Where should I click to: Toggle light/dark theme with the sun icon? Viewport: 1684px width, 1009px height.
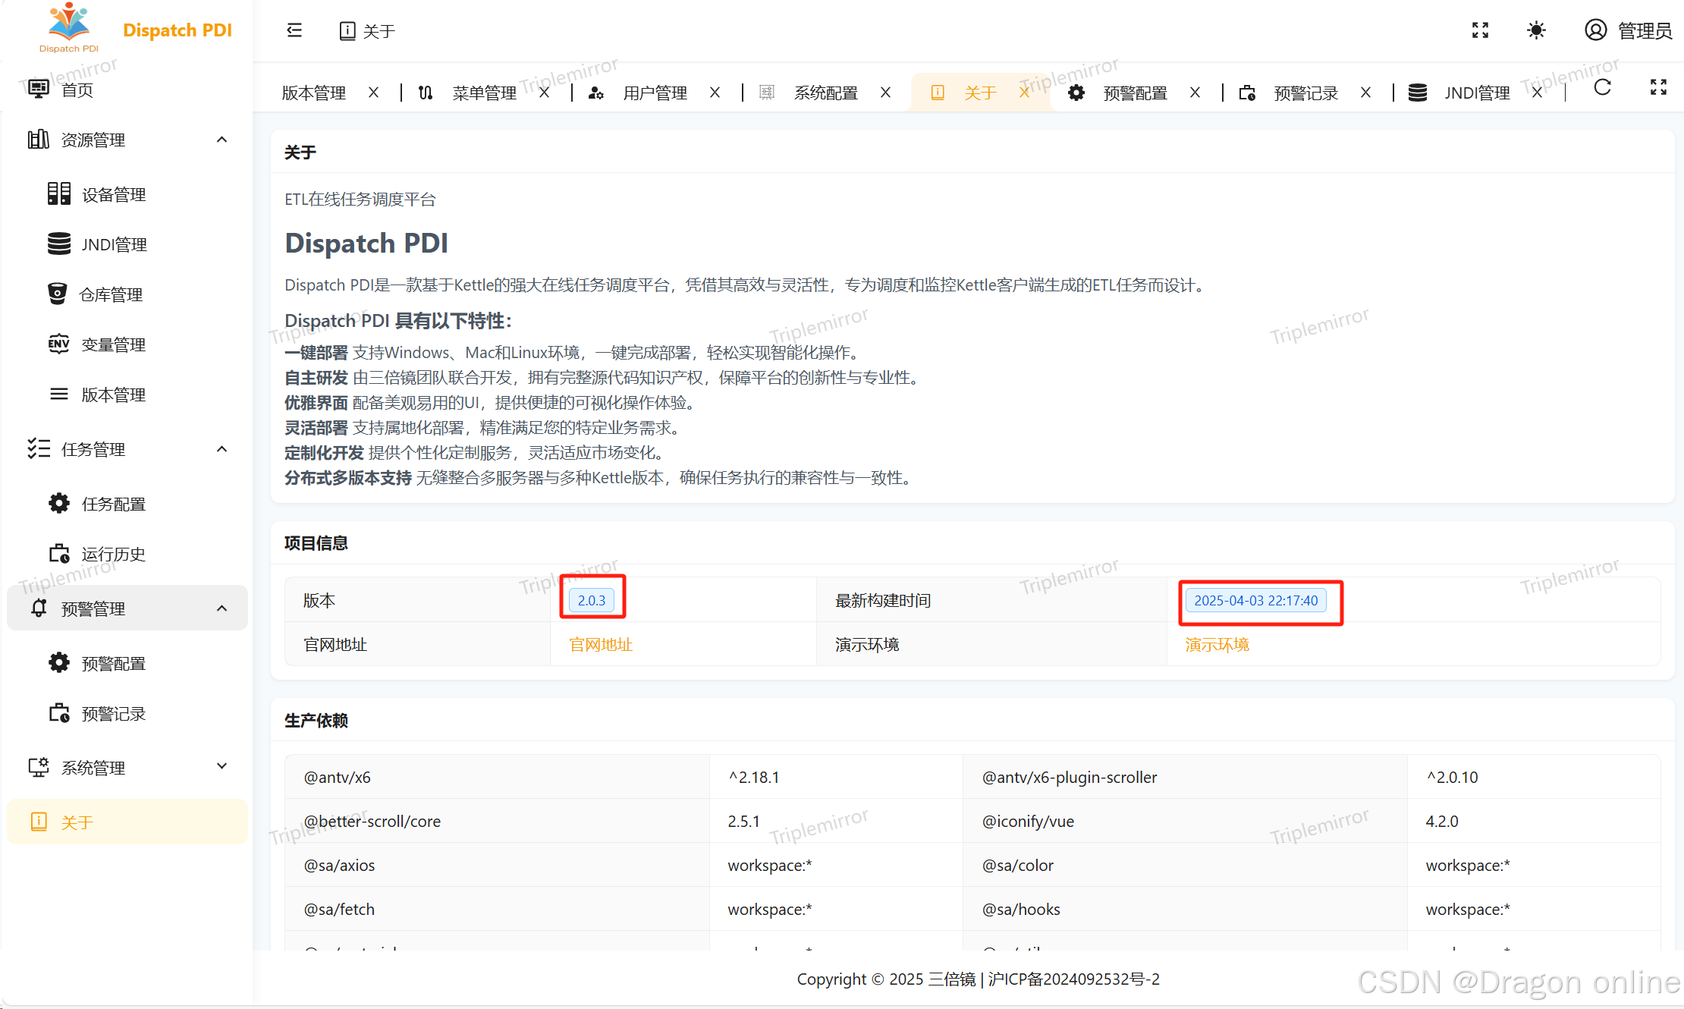[1536, 30]
